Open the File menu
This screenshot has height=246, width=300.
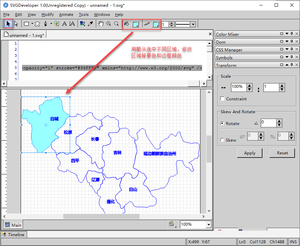6,15
